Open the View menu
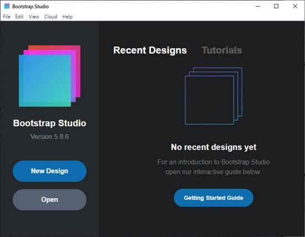The image size is (305, 237). 34,17
